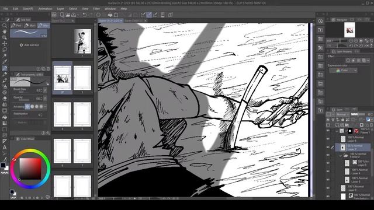Open the Help menu
Image resolution: width=374 pixels, height=210 pixels.
123,9
